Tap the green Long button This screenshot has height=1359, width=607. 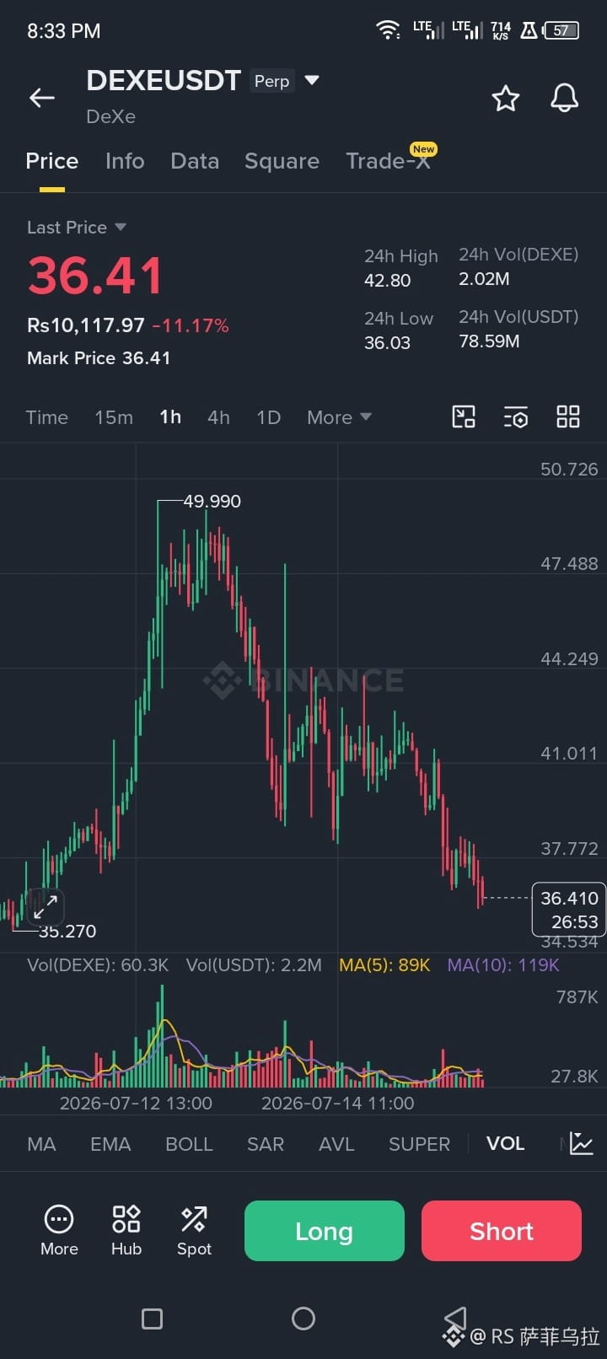pos(325,1231)
